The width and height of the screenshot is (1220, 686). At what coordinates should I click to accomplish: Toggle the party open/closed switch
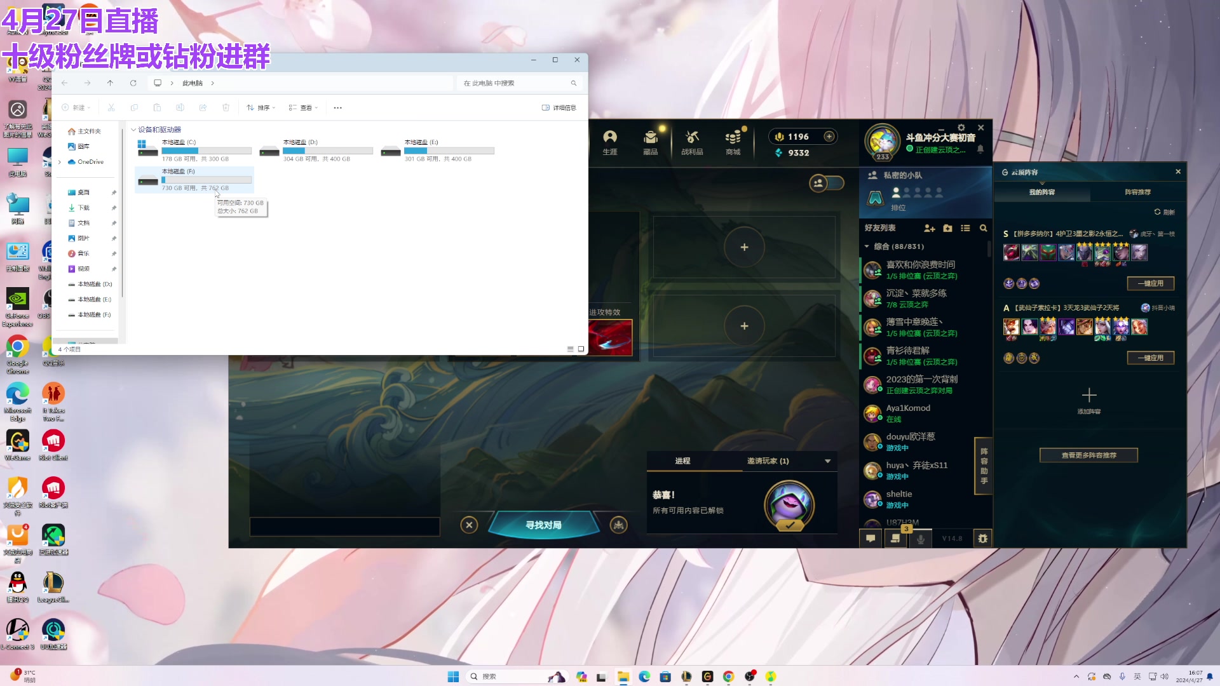click(827, 184)
